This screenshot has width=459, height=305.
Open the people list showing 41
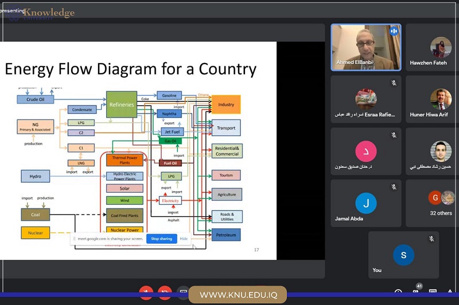pos(415,291)
